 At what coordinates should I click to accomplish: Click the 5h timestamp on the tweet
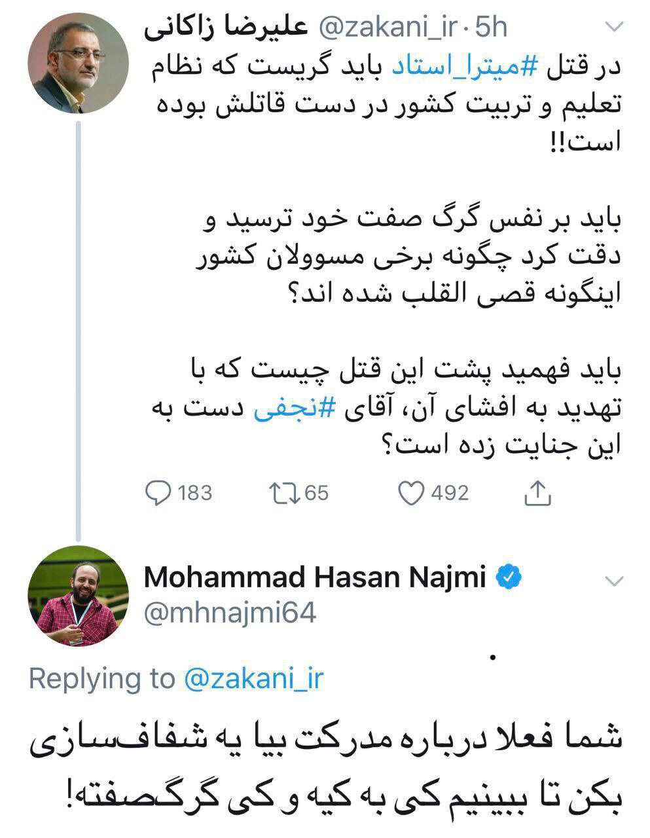tap(491, 27)
